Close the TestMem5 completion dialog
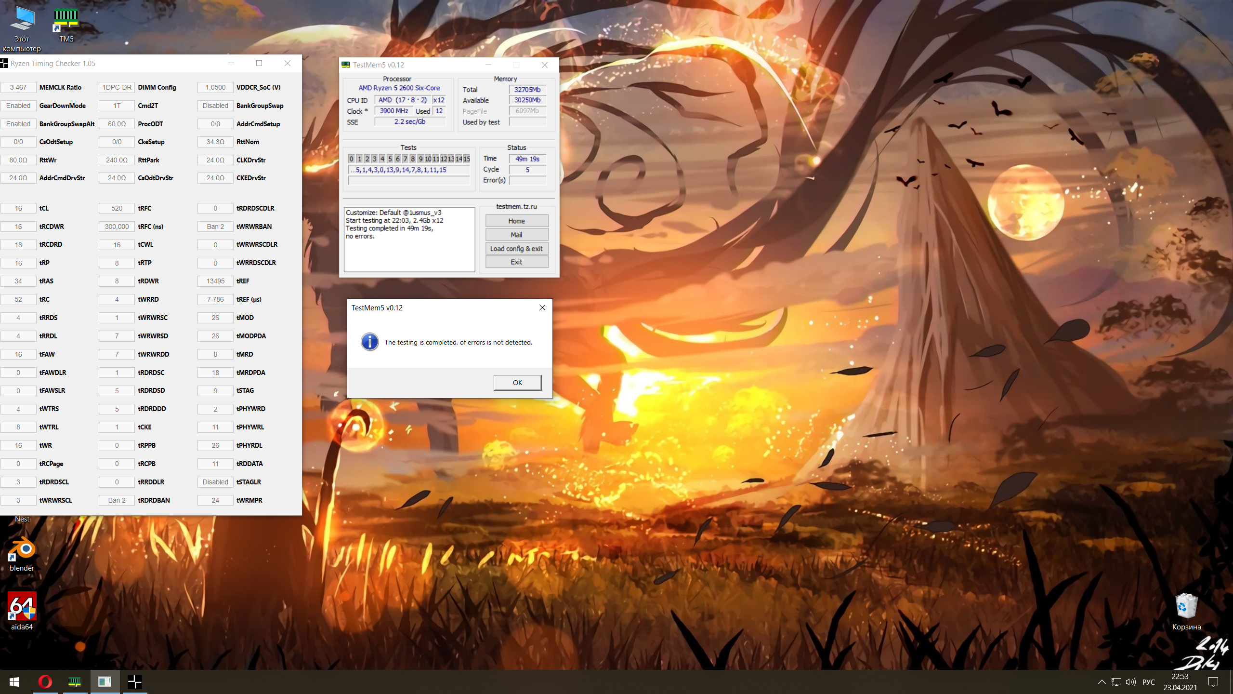 [x=542, y=307]
